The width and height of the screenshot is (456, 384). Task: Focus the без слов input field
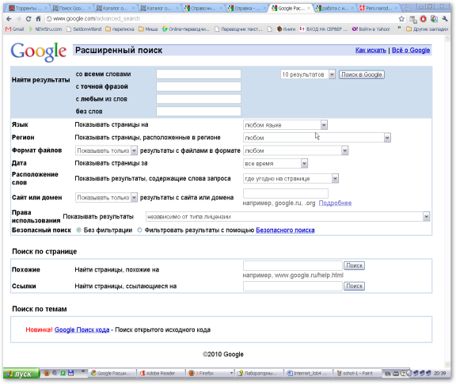coord(199,112)
